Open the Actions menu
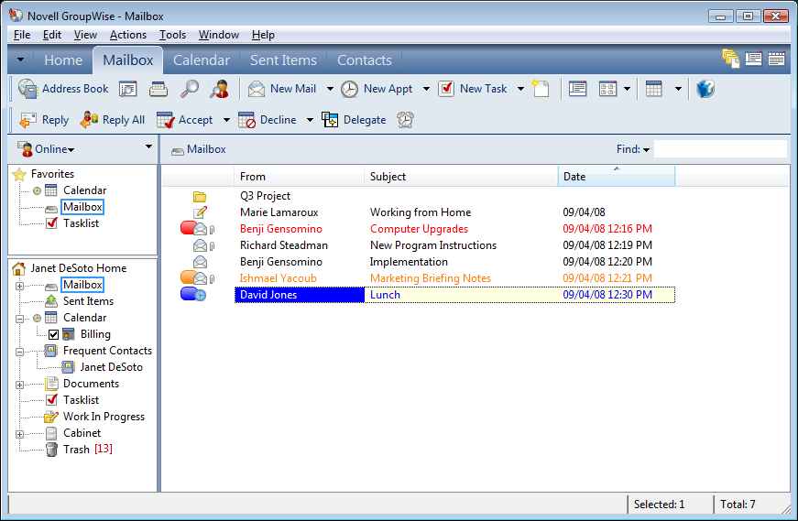Screen dimensions: 798x521 pyautogui.click(x=127, y=35)
